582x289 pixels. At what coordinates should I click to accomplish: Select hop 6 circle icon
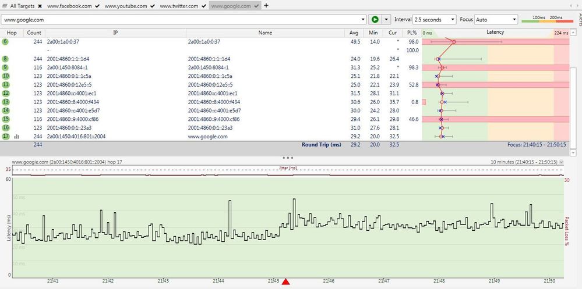pos(5,41)
